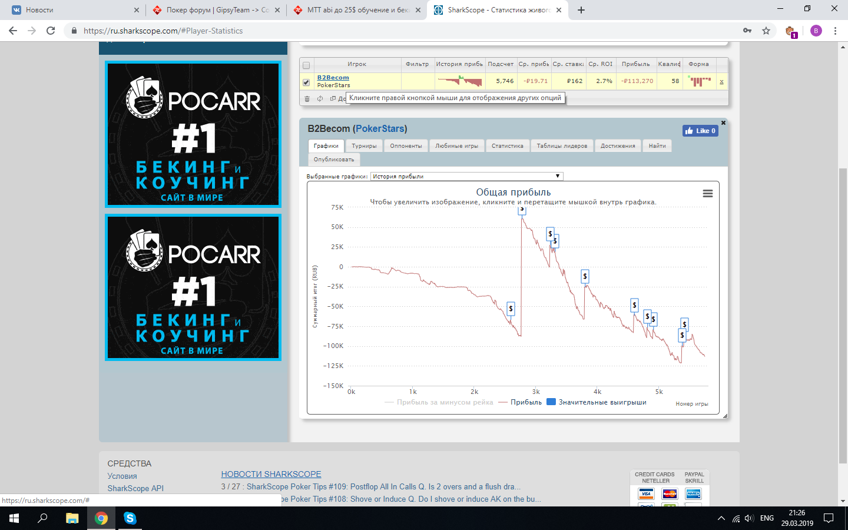Click the MasterCard payment icon
Screen dimensions: 848x530
point(670,493)
